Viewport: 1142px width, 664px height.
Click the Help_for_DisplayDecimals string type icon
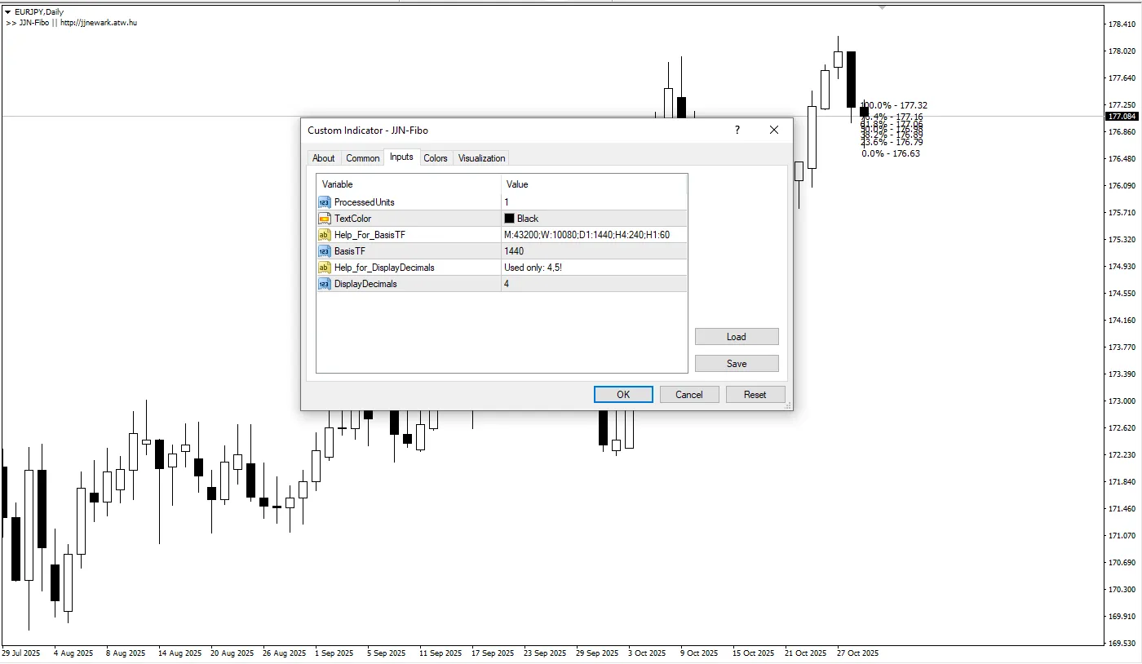(x=324, y=268)
